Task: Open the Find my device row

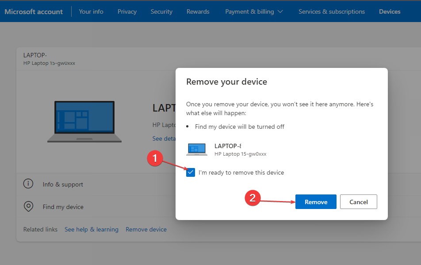Action: (x=96, y=207)
